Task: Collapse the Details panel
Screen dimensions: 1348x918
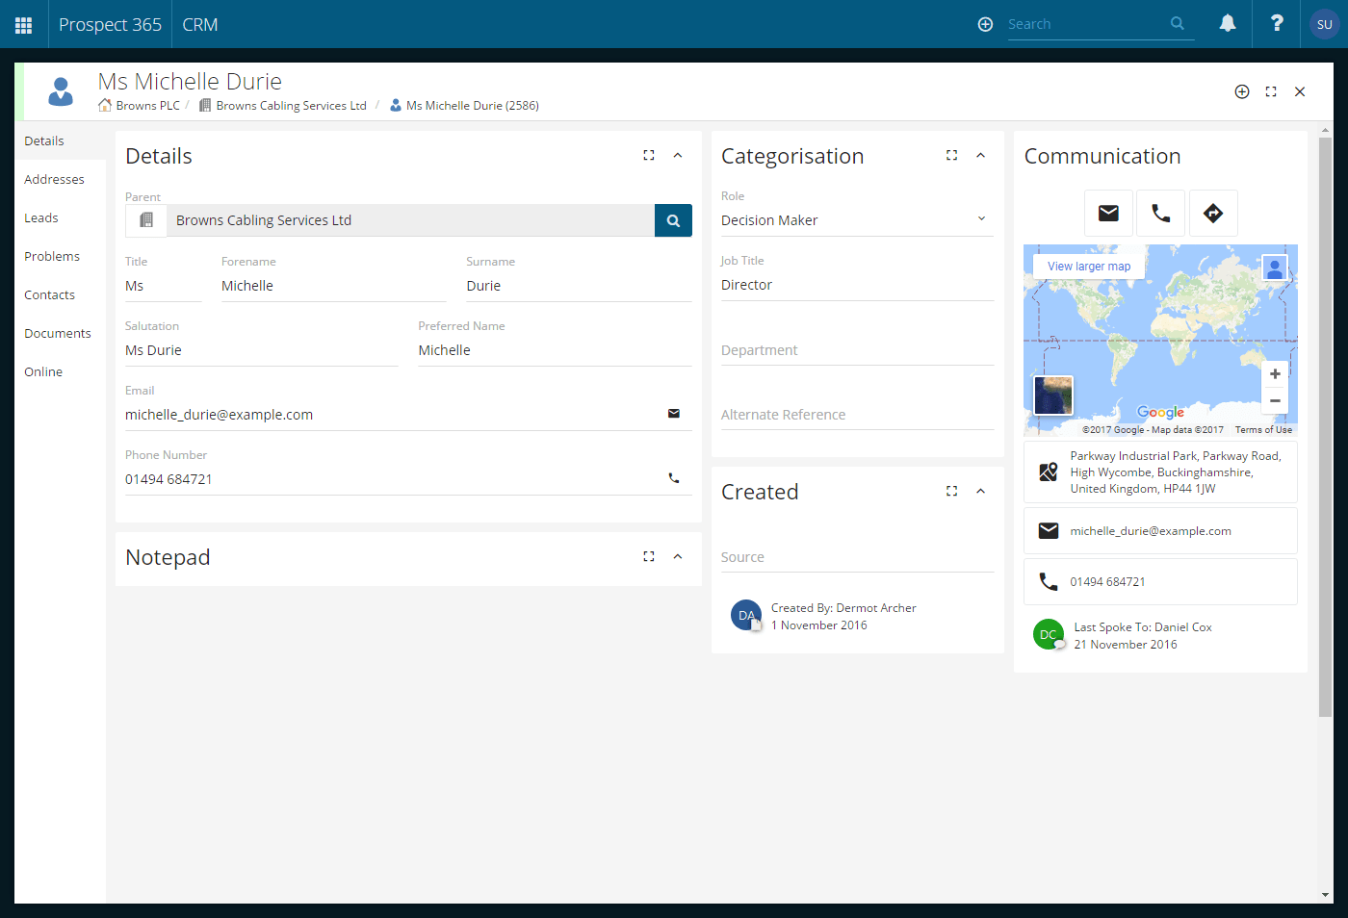Action: (x=678, y=154)
